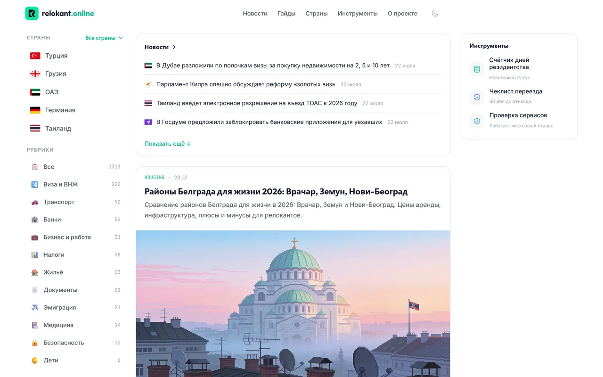
Task: Click the 50 дел до отъезда subtitle
Action: point(510,101)
